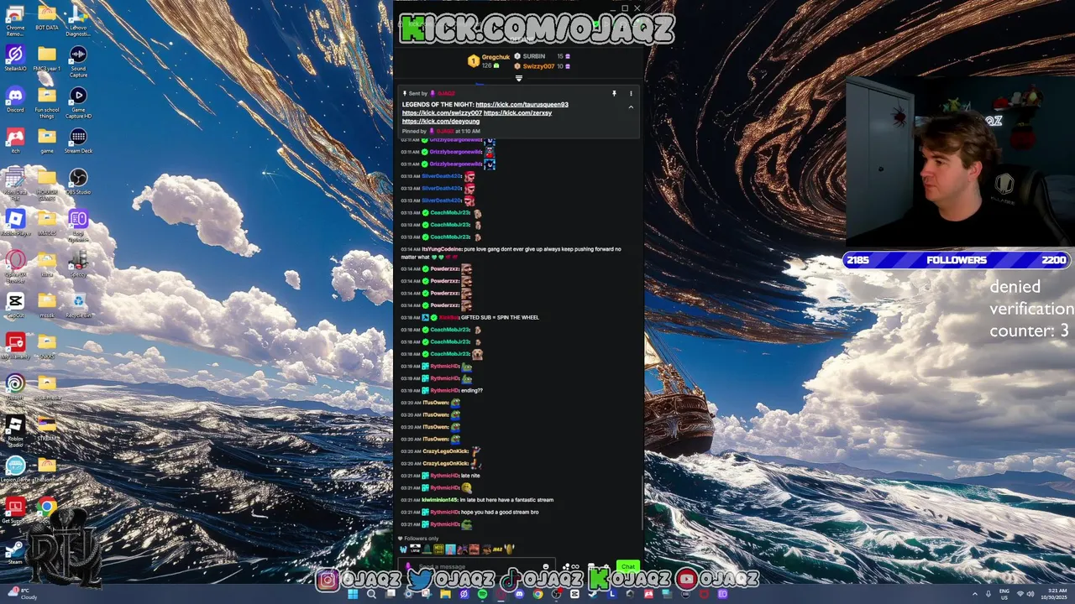The height and width of the screenshot is (604, 1075).
Task: Click SURBIN on the gift leaderboard
Action: pos(534,56)
